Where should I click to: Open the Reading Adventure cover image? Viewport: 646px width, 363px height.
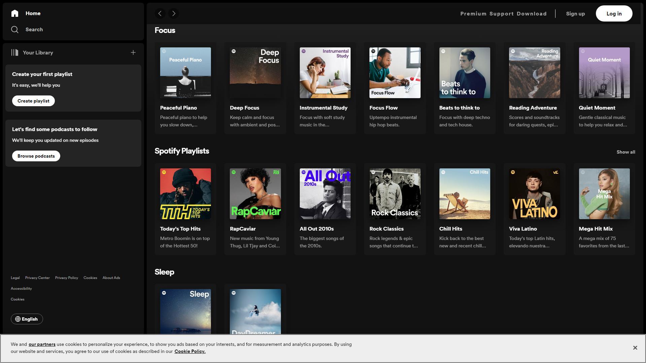(535, 73)
